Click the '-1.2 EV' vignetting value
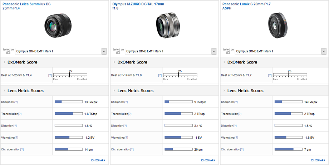Image resolution: width=329 pixels, height=165 pixels. [89, 138]
